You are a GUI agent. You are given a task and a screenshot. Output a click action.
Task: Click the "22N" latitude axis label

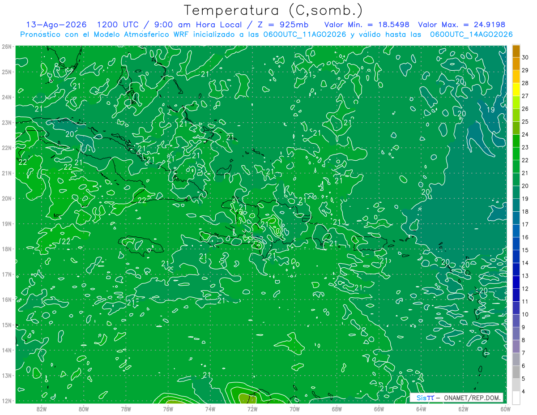tap(7, 148)
